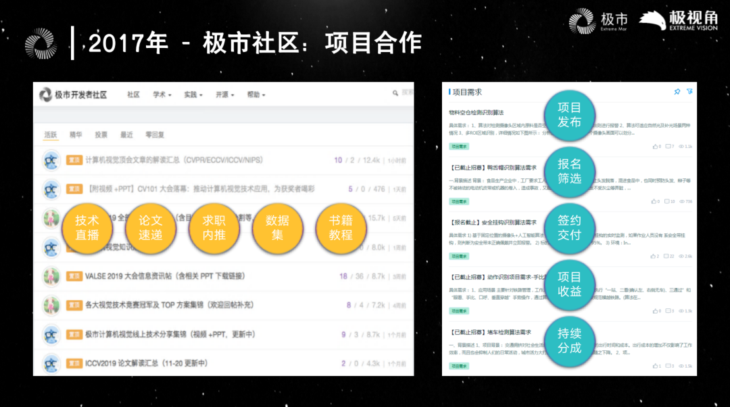The width and height of the screenshot is (730, 407).
Task: Click the yellow 论文速递 circle
Action: (x=150, y=229)
